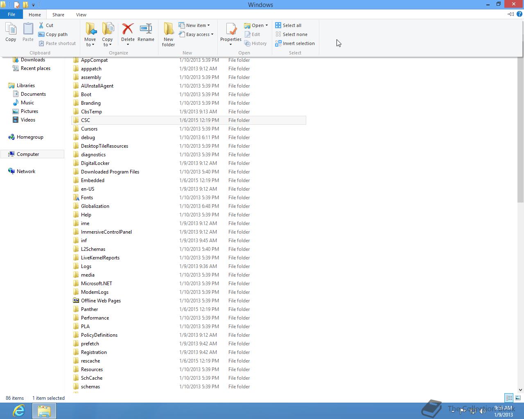This screenshot has height=419, width=524.
Task: Click the Offline Web Pages folder icon
Action: (76, 301)
